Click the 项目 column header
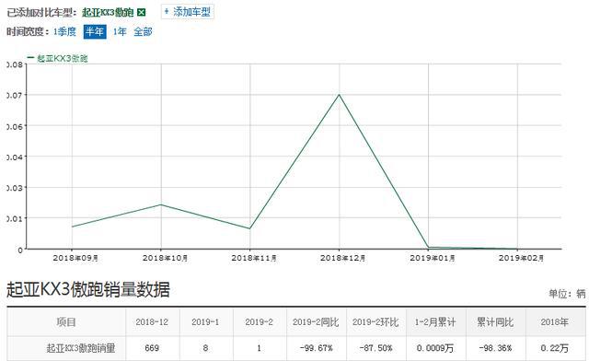589x361 pixels. pyautogui.click(x=66, y=322)
